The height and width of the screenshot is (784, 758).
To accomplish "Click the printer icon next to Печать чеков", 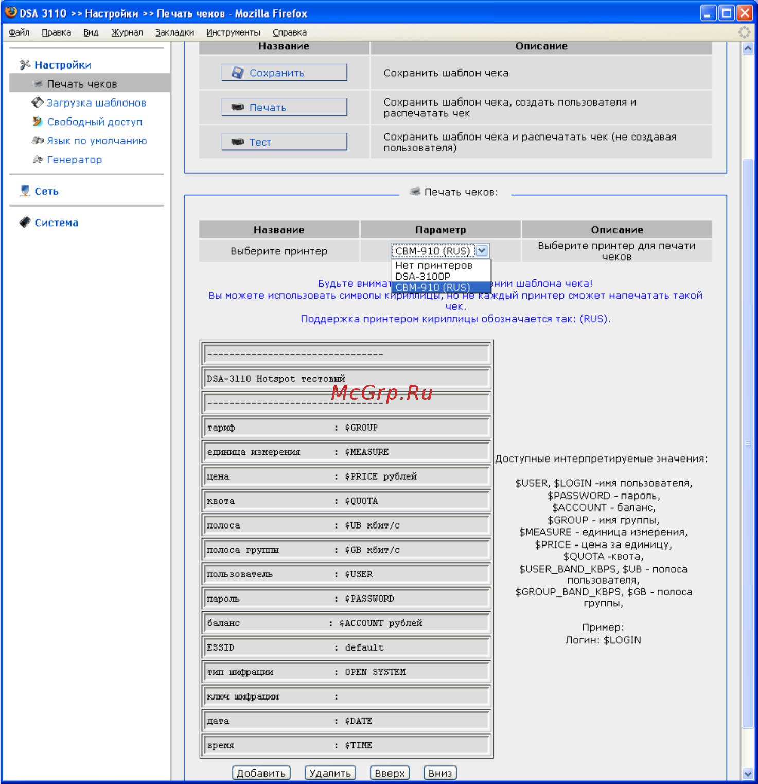I will (38, 83).
